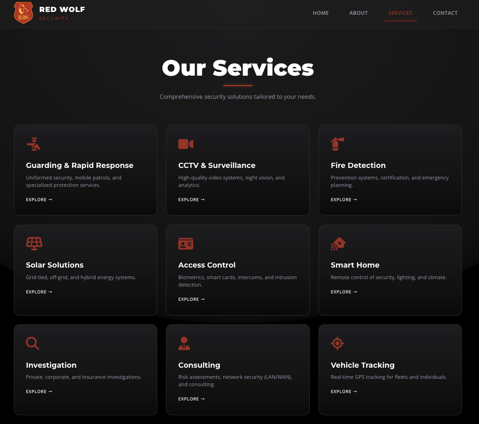479x424 pixels.
Task: Click the CCTV & Surveillance heading
Action: tap(217, 165)
